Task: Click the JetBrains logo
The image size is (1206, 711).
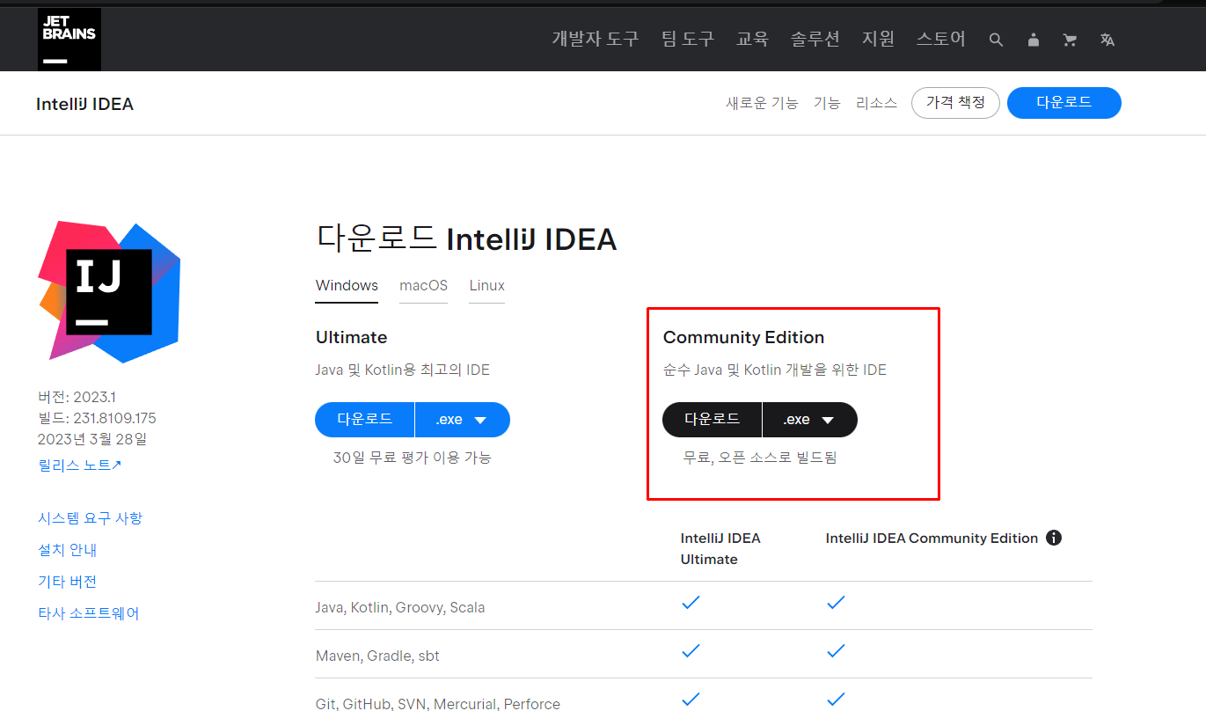Action: pos(69,39)
